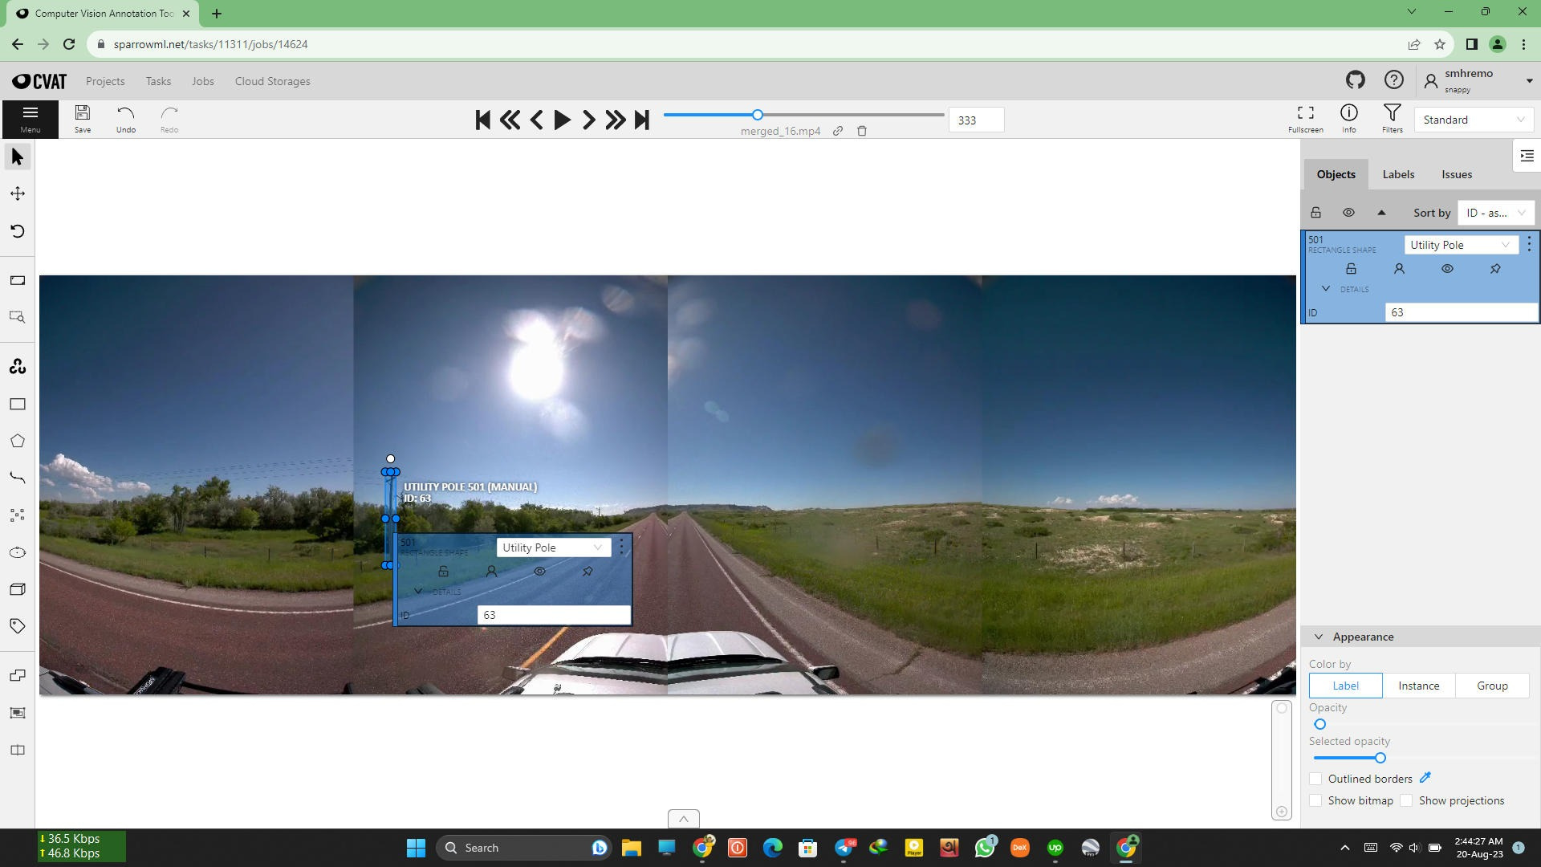Open the AI tools icon

(x=18, y=367)
